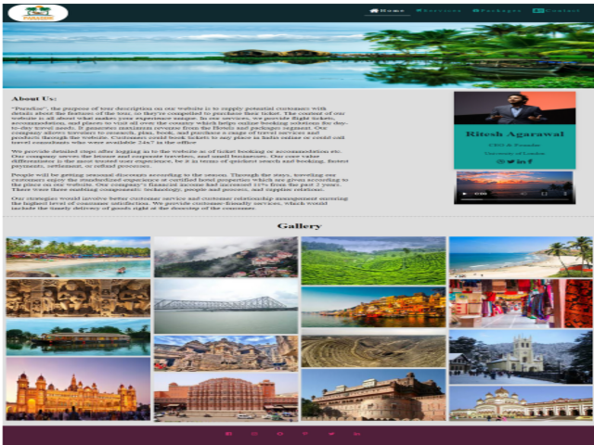Click the Twitter icon in the footer

[x=329, y=434]
